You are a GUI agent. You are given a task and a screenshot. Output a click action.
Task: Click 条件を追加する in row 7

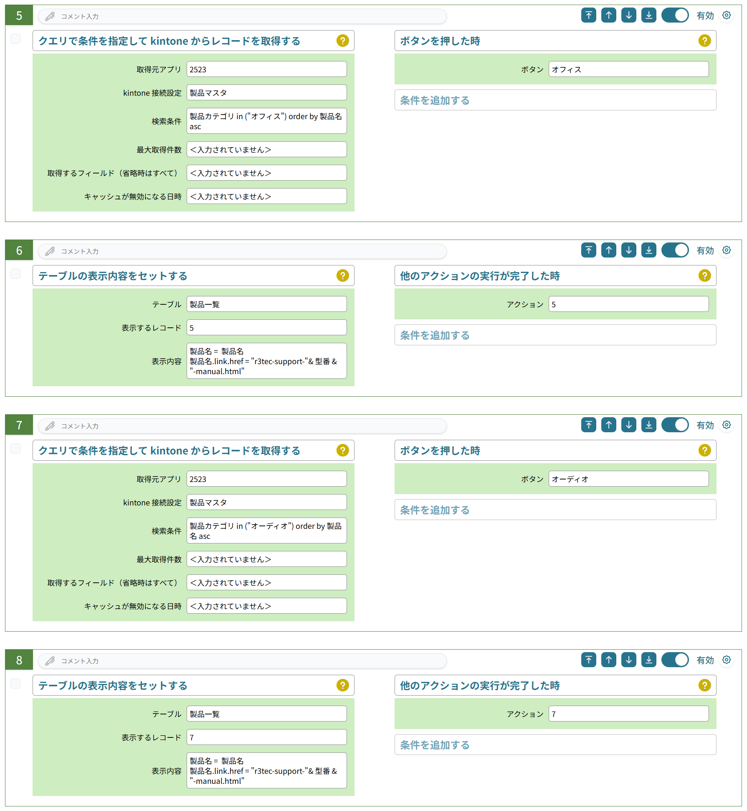[555, 510]
